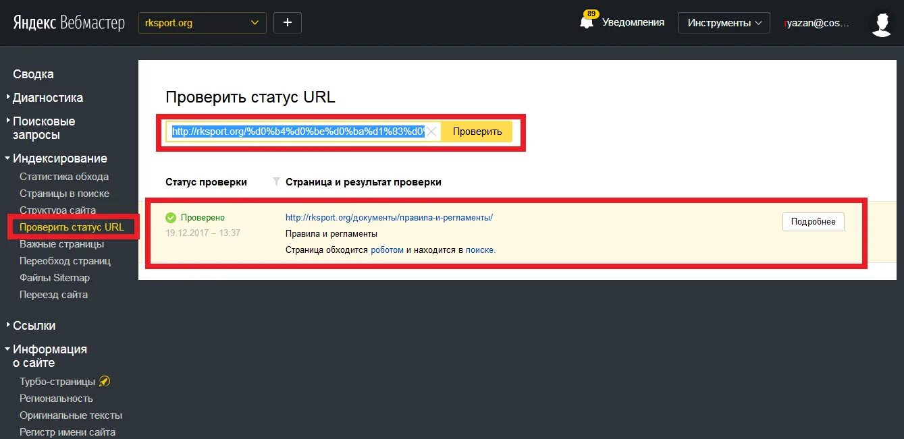Click the green check icon next to Проверено
Image resolution: width=904 pixels, height=439 pixels.
coord(170,217)
